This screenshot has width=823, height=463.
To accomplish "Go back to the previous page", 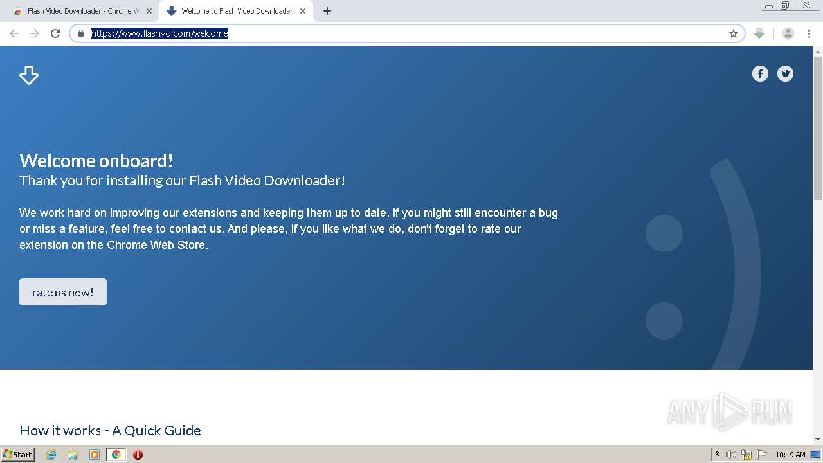I will click(x=14, y=33).
